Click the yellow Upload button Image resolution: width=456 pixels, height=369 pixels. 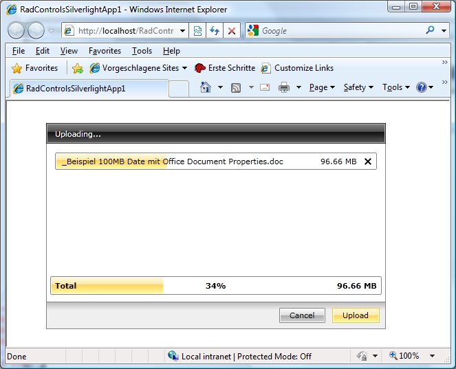(356, 315)
